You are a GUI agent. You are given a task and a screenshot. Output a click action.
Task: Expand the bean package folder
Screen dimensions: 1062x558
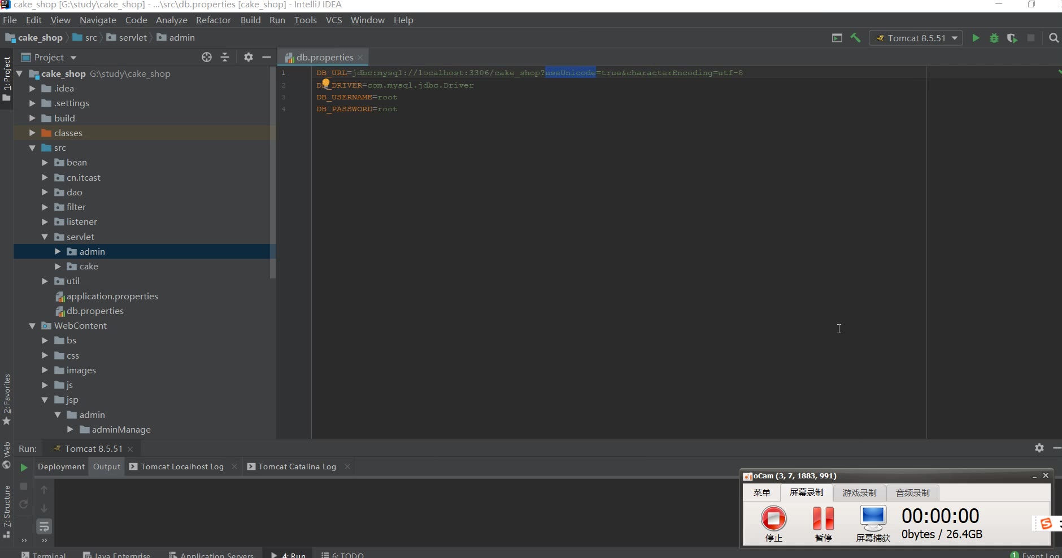pos(45,163)
